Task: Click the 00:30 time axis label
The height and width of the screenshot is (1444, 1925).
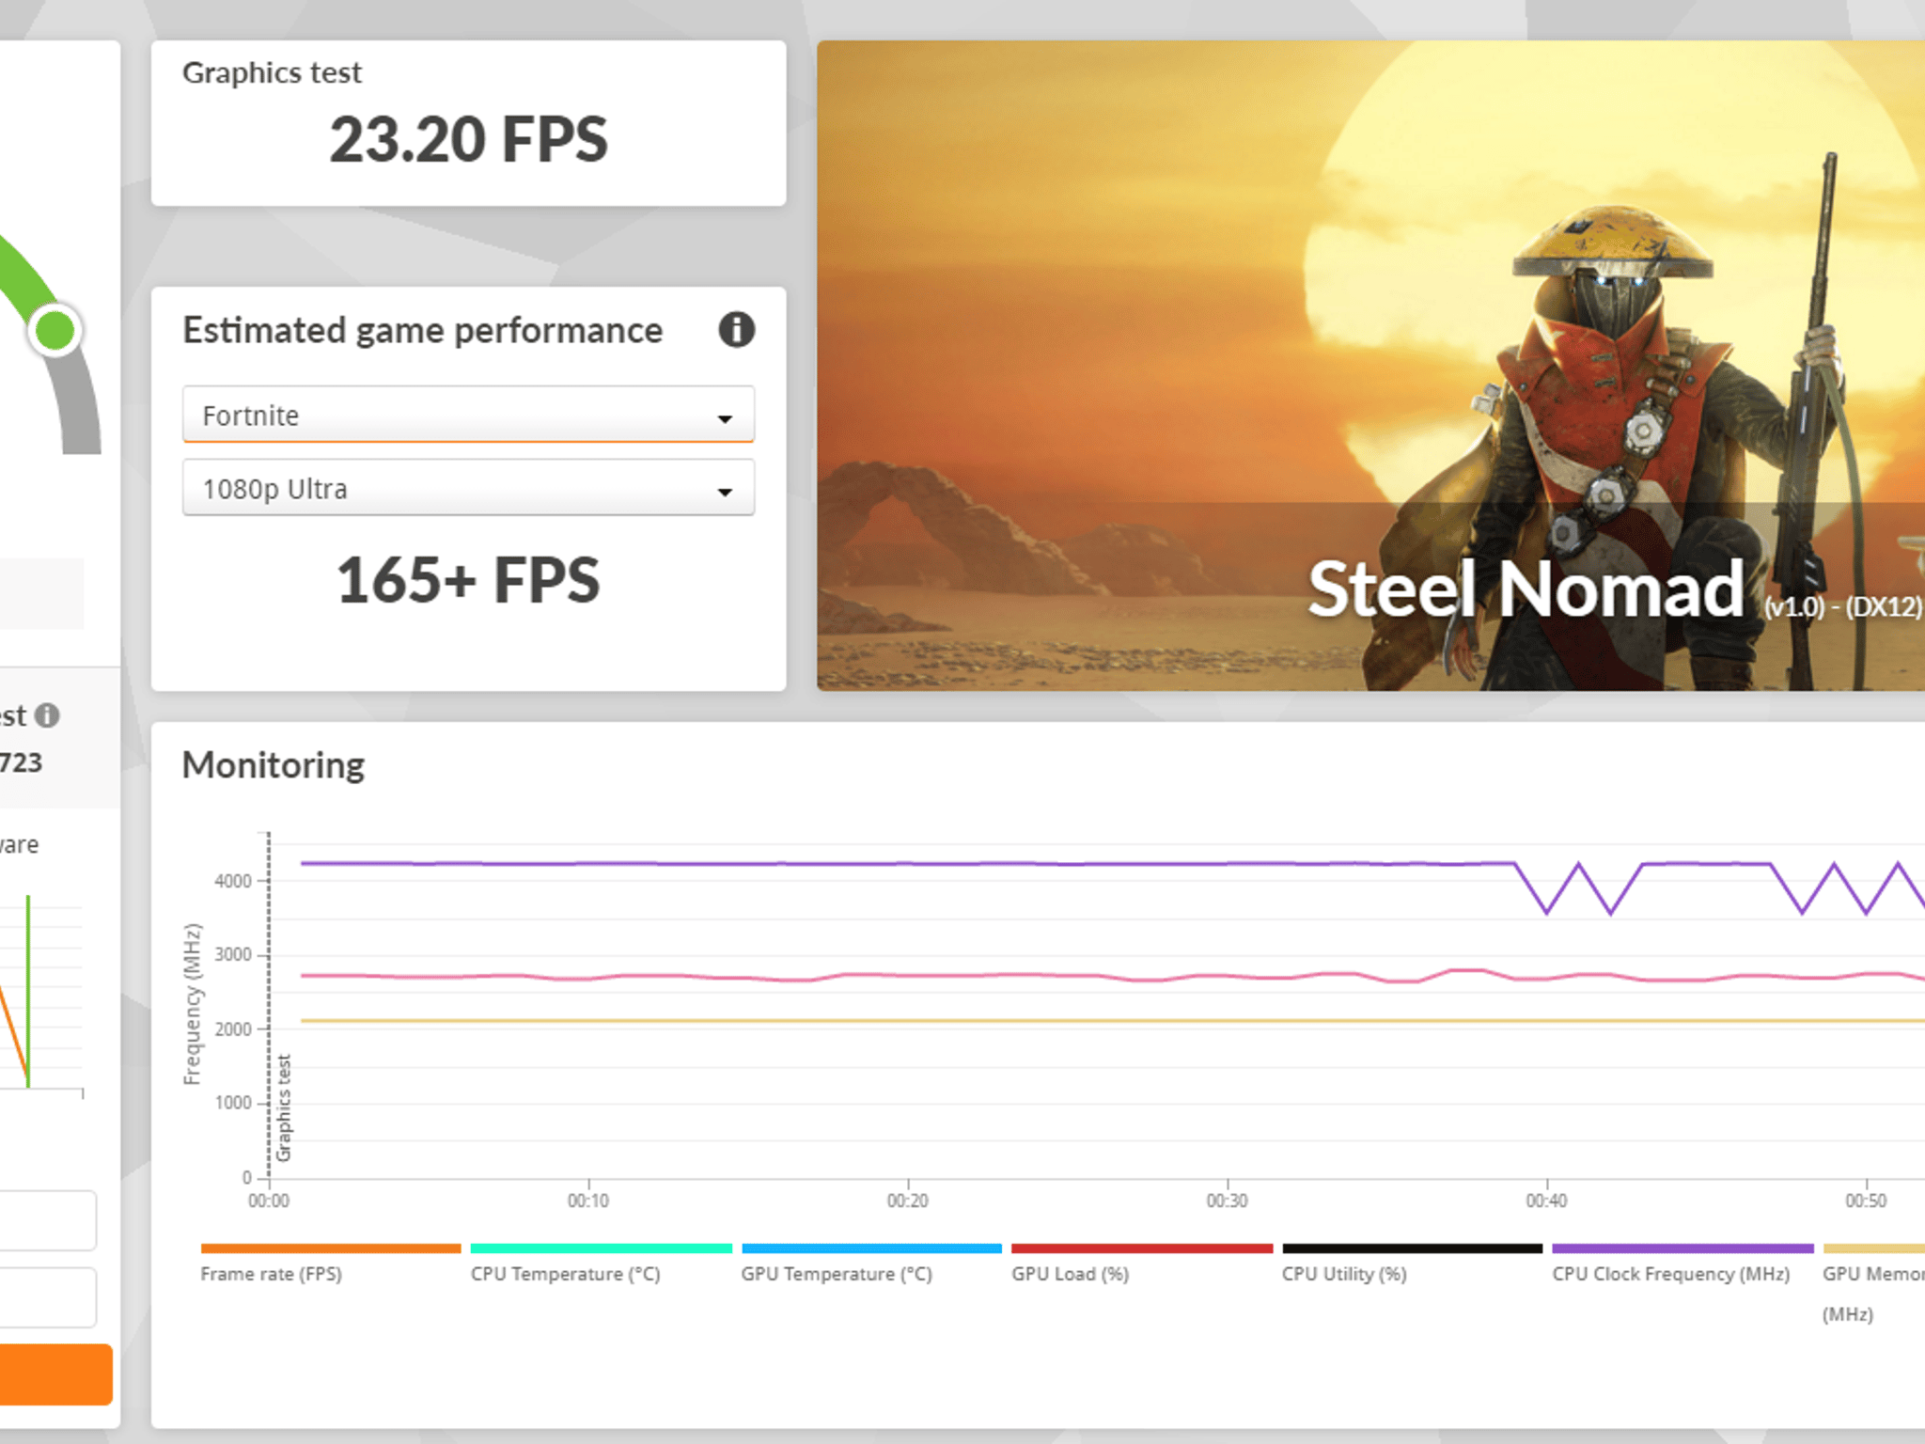Action: click(1228, 1201)
